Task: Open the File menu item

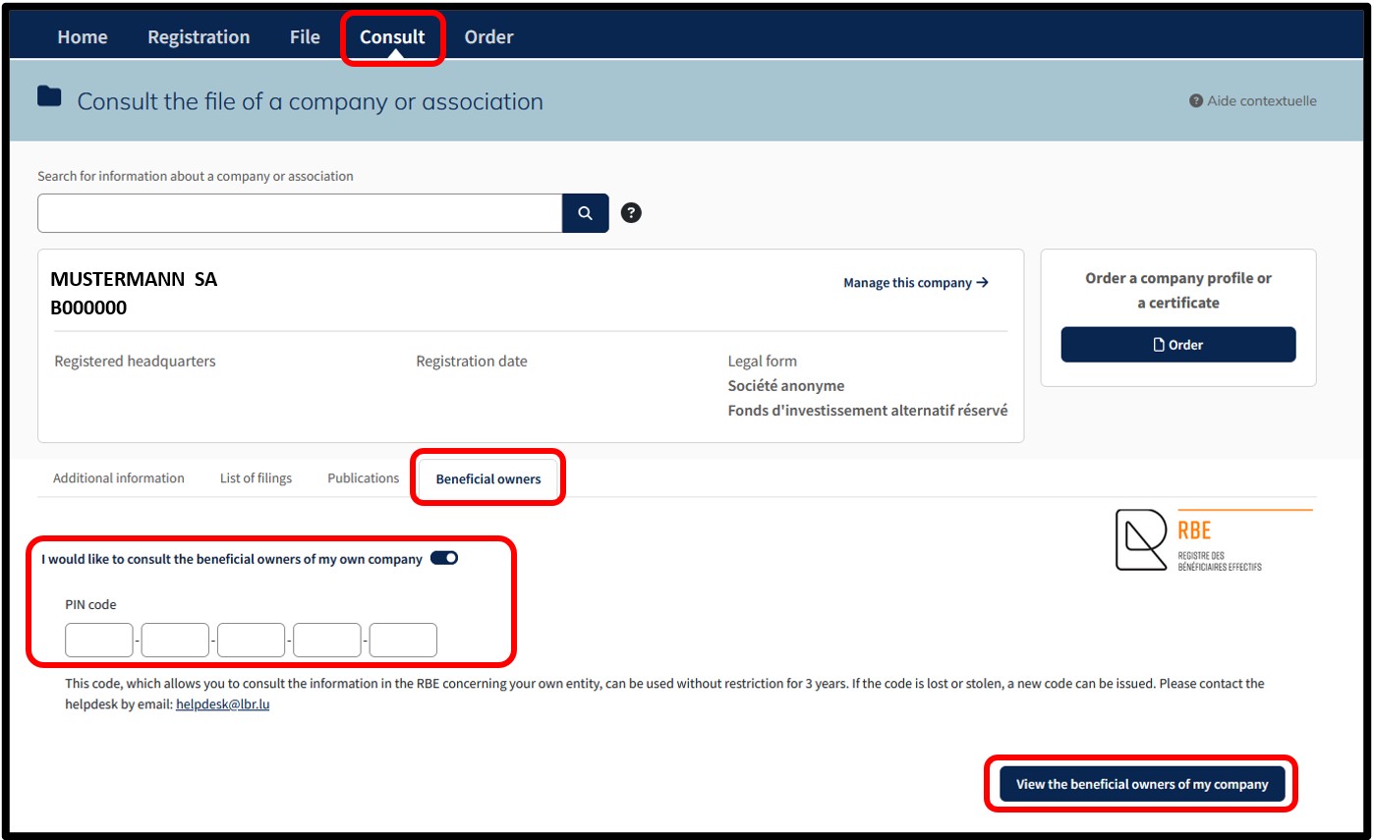Action: 305,36
